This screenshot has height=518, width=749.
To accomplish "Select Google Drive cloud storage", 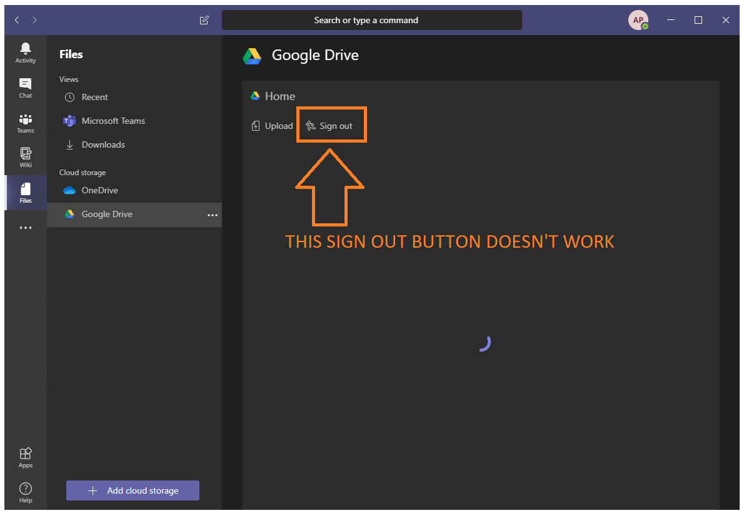I will pos(134,215).
